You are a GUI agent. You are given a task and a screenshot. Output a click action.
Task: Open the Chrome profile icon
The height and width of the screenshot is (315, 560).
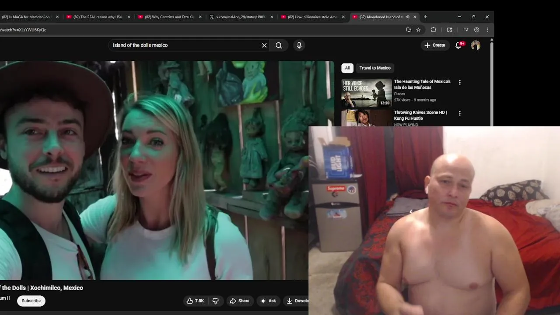476,30
